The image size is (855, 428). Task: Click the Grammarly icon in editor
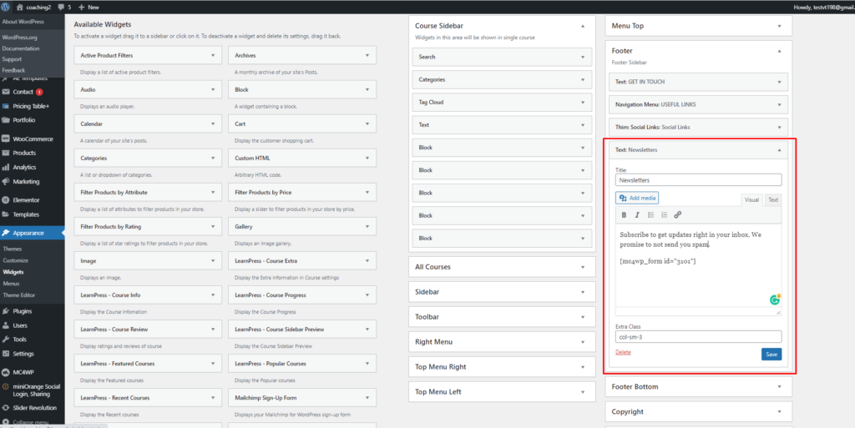coord(775,300)
